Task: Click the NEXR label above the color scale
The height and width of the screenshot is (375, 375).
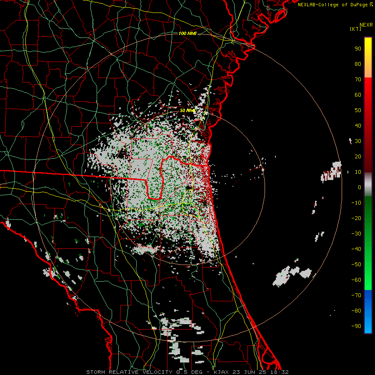Action: click(x=366, y=25)
